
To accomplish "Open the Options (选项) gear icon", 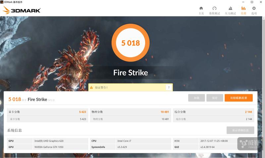I will (254, 8).
